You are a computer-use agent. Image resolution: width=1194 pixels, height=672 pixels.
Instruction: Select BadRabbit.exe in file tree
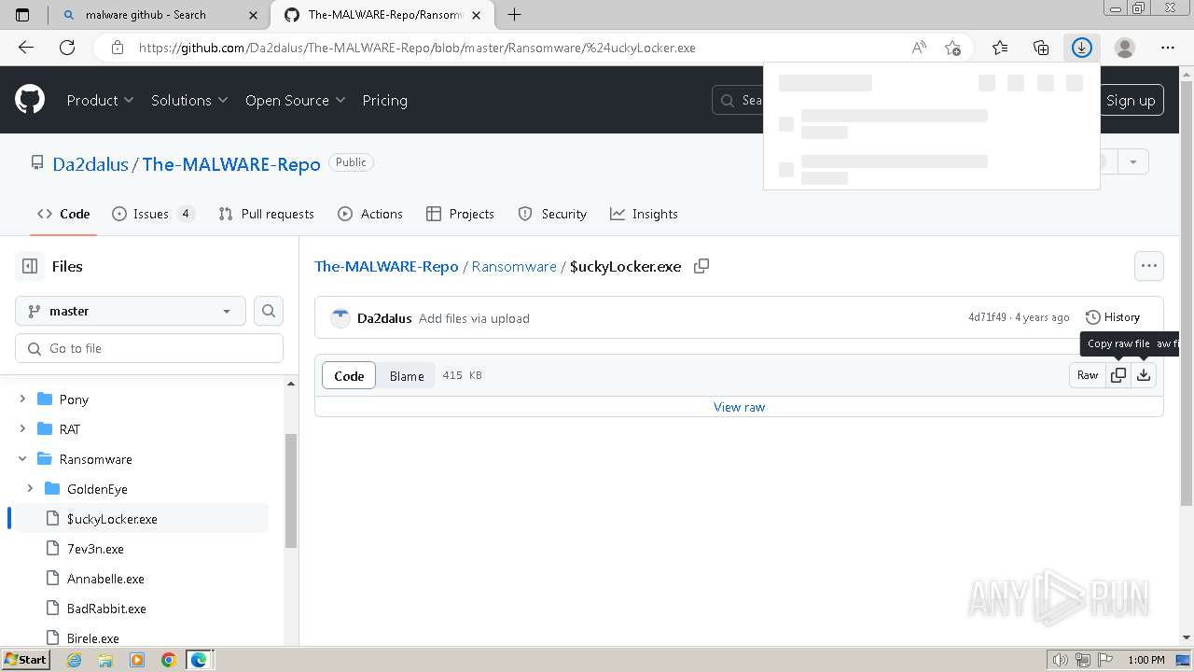coord(106,609)
